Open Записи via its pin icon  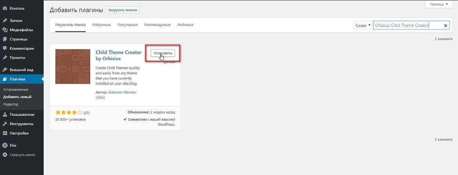[5, 21]
